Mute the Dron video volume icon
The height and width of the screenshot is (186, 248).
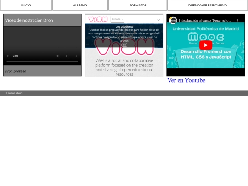pyautogui.click(x=58, y=56)
